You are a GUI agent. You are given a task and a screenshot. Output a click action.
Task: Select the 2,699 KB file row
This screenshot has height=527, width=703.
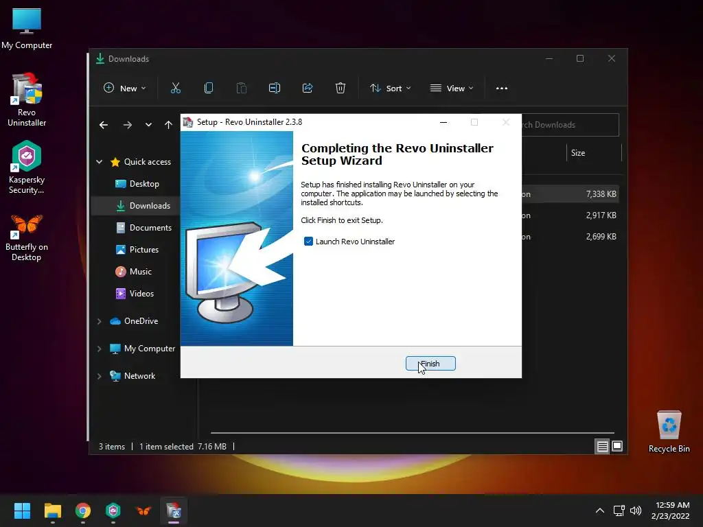(571, 237)
